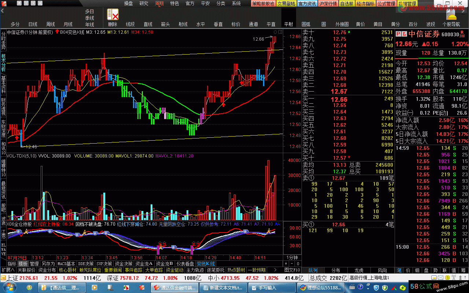
Task: Switch to 队列 queue tab
Action: (x=313, y=270)
